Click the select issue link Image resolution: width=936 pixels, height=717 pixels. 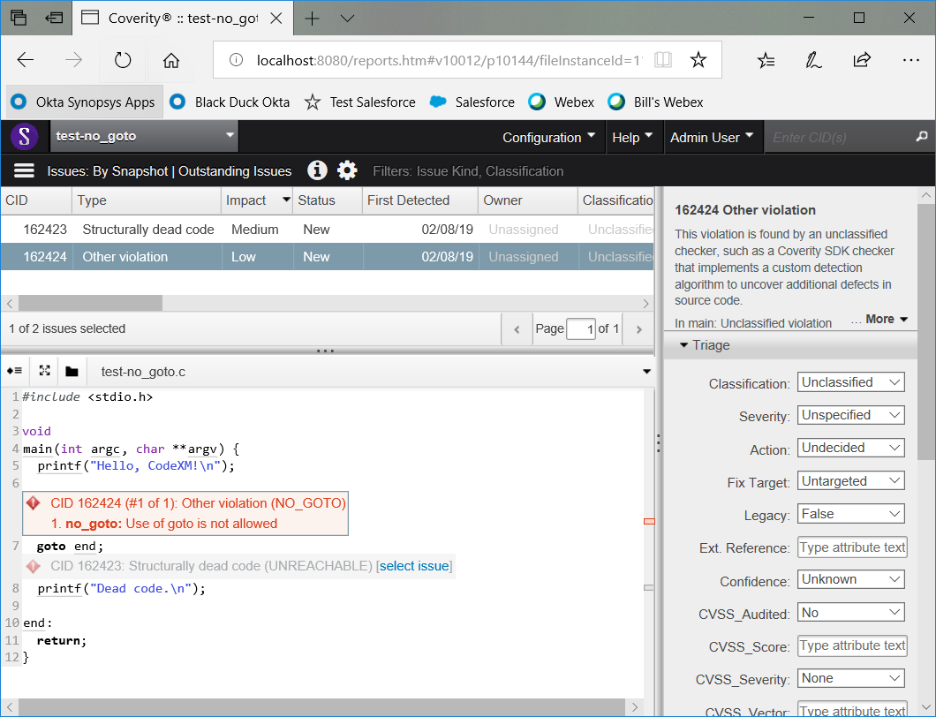click(x=414, y=566)
